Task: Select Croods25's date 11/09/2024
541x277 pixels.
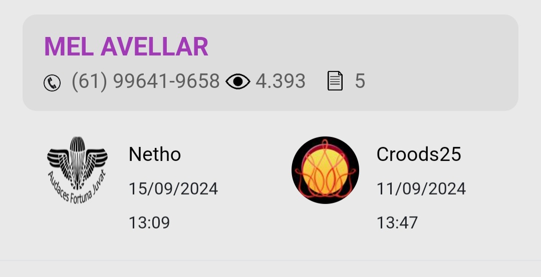Action: [x=421, y=189]
